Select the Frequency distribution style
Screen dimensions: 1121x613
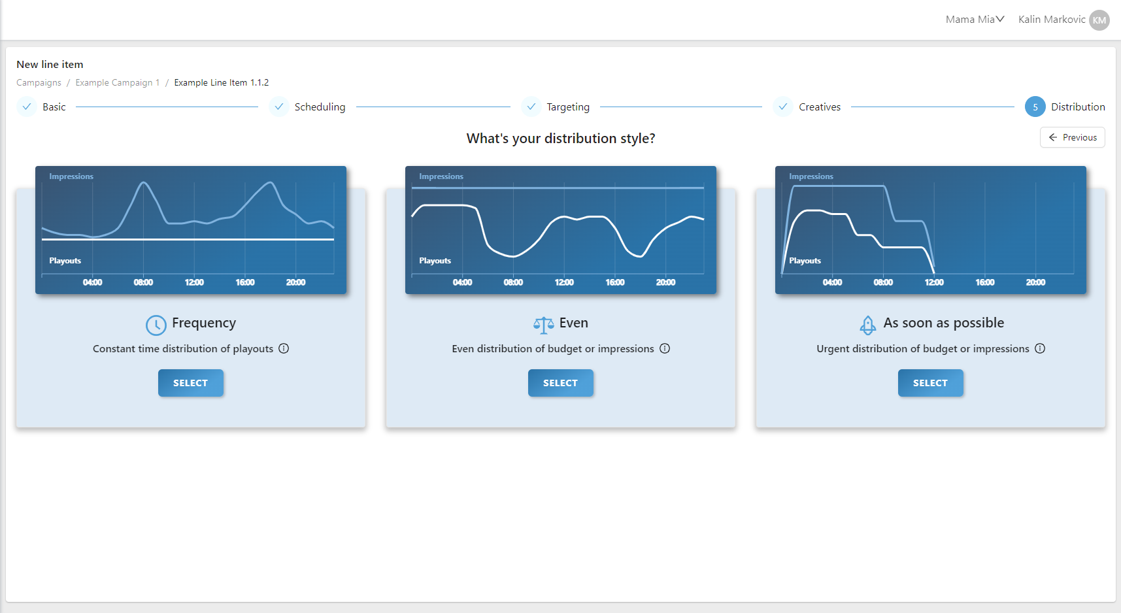tap(190, 383)
